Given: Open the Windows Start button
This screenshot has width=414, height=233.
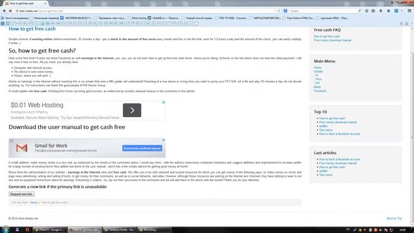Looking at the screenshot, I should point(6,230).
